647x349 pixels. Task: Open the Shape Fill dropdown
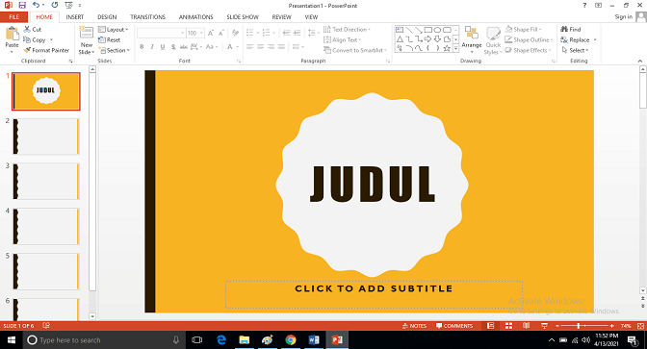[523, 30]
